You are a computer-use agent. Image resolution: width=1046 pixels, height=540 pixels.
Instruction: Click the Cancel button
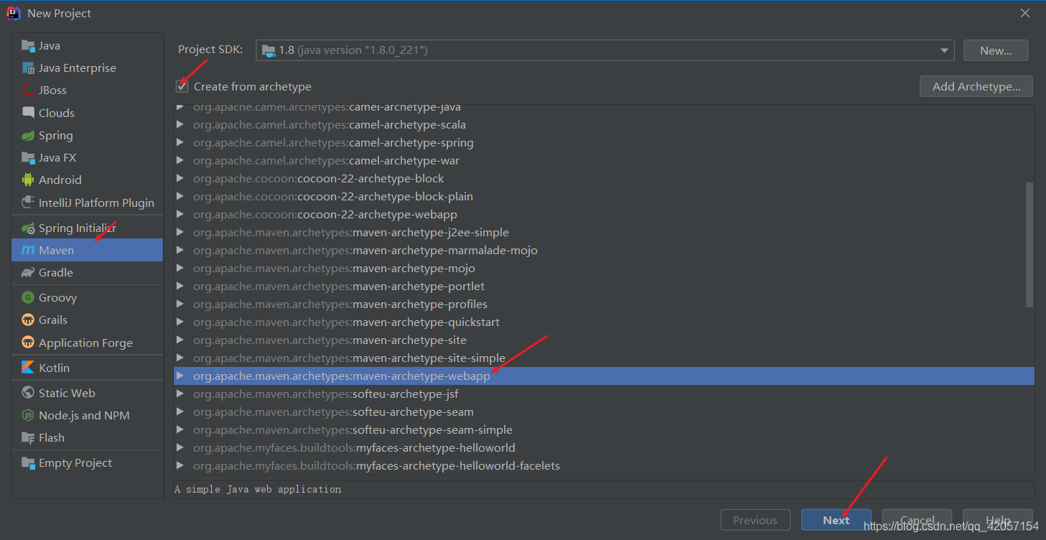(x=917, y=521)
